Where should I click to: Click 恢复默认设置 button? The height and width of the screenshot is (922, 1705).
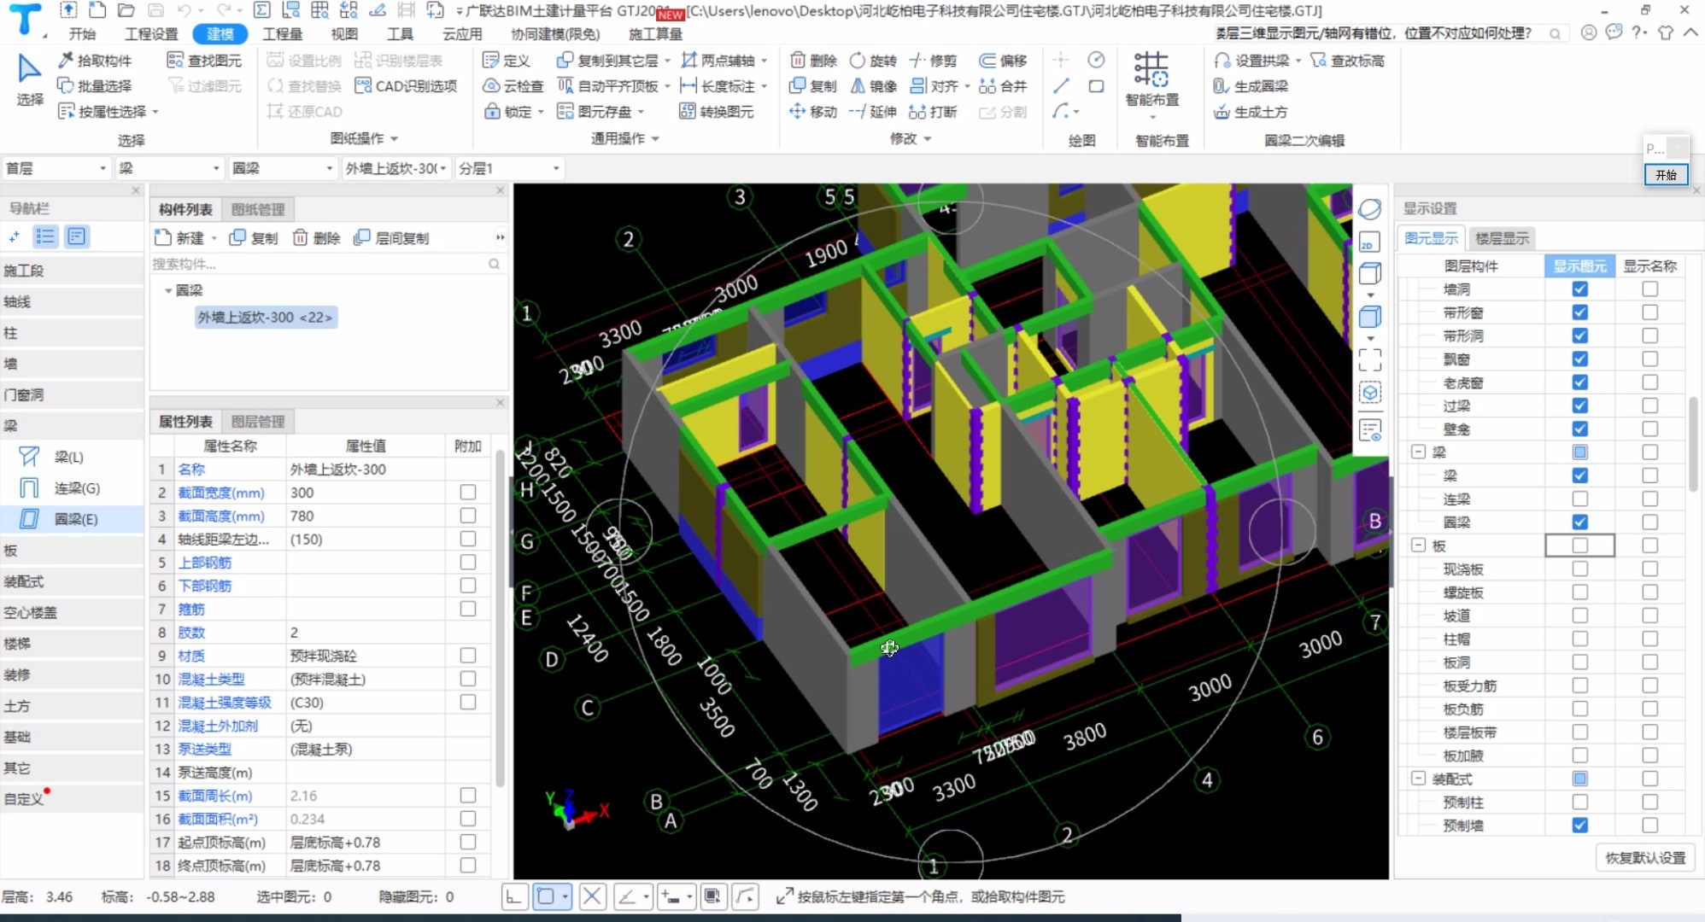coord(1645,857)
